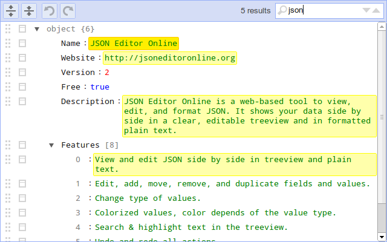Screen dimensions: 387x242
Task: Click the vertical scrollbar thumb
Action: [x=382, y=117]
